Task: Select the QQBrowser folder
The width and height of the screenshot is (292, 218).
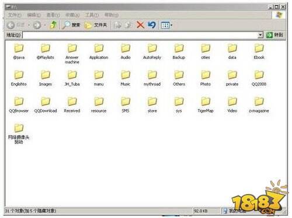Action: pos(19,105)
